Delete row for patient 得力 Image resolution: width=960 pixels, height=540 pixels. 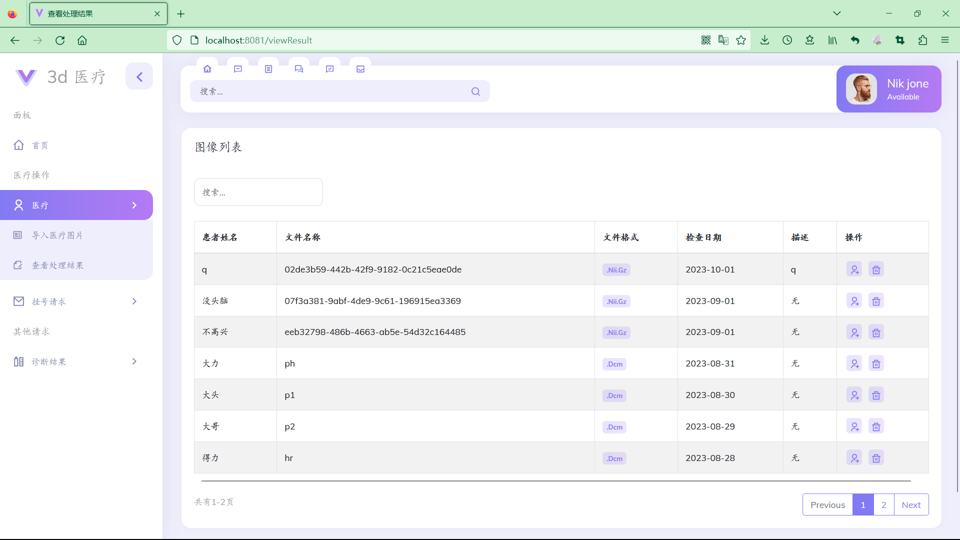pos(876,457)
